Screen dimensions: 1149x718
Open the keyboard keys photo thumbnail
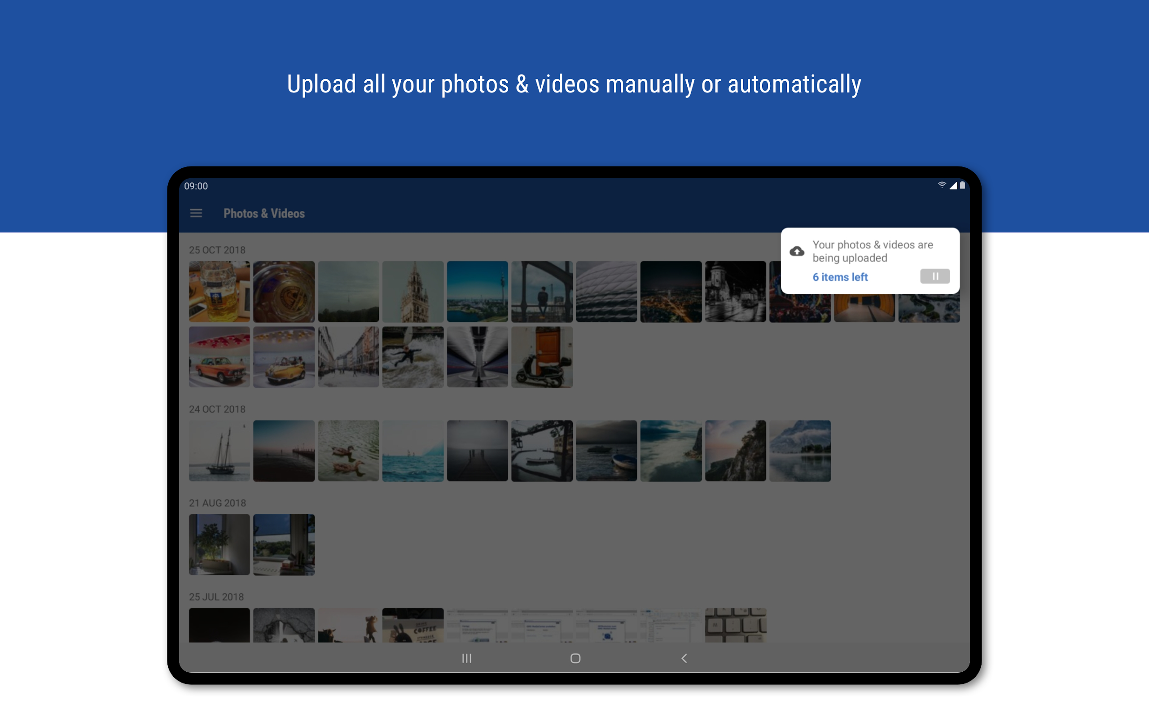736,625
